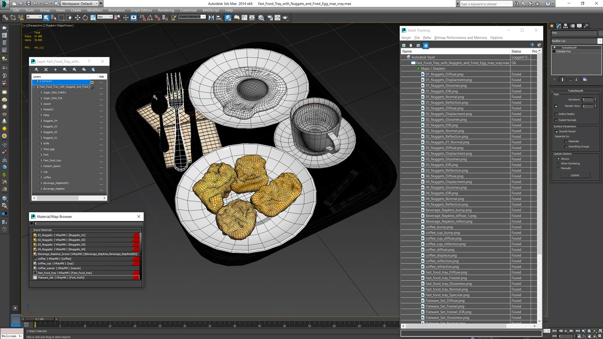
Task: Click the Mirror tool icon
Action: tap(211, 18)
